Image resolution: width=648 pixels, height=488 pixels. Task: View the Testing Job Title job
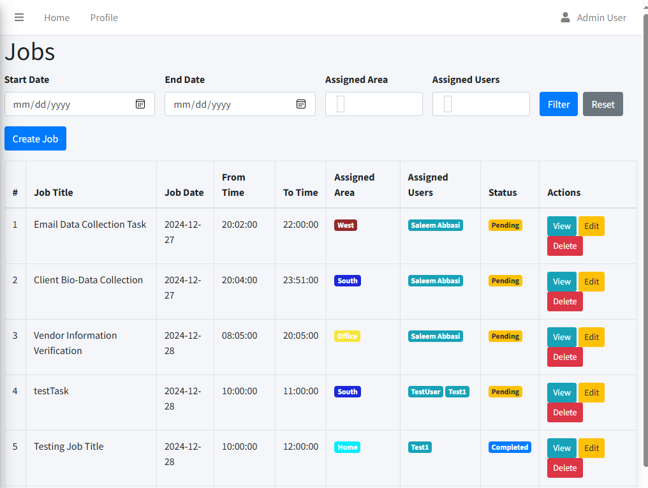tap(562, 448)
